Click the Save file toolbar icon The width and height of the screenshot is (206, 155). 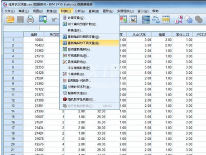(20, 20)
